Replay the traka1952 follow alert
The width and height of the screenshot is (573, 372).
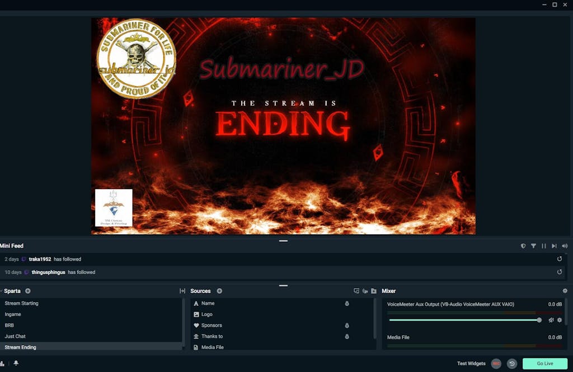pos(560,259)
